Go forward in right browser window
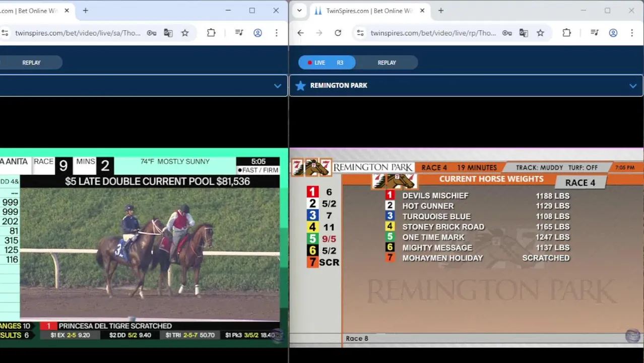The width and height of the screenshot is (644, 363). (319, 33)
